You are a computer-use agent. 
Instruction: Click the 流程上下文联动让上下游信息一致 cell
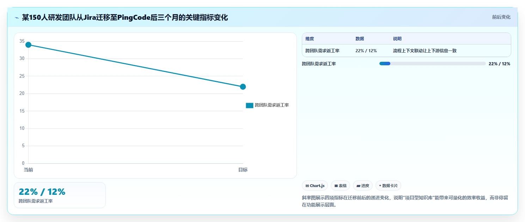[425, 51]
